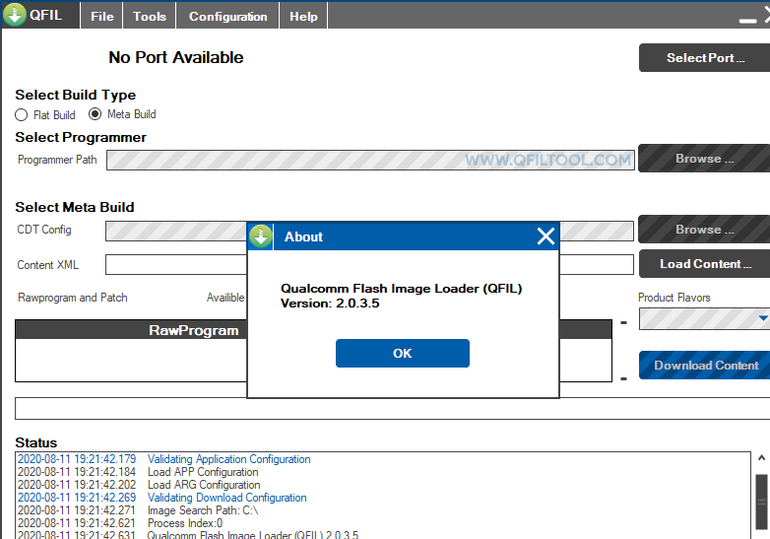
Task: Open the File menu
Action: pos(101,16)
